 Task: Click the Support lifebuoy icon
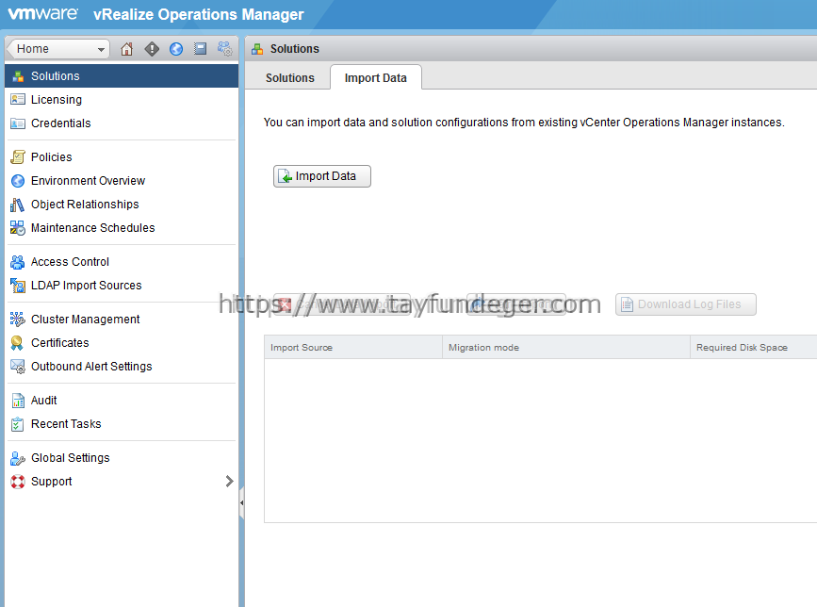(x=18, y=482)
